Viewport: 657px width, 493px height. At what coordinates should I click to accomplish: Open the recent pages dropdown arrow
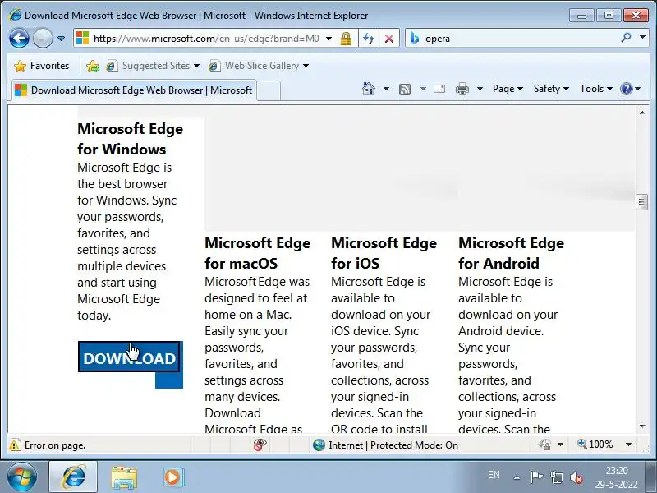click(x=61, y=39)
